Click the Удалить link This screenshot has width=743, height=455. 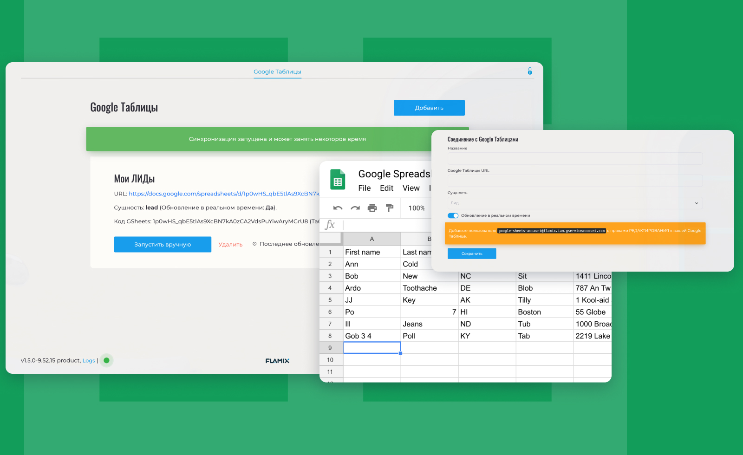pyautogui.click(x=230, y=244)
